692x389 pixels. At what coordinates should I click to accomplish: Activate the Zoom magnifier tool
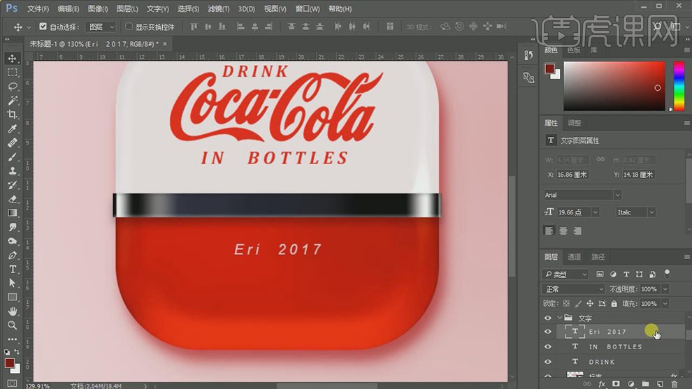coord(13,325)
